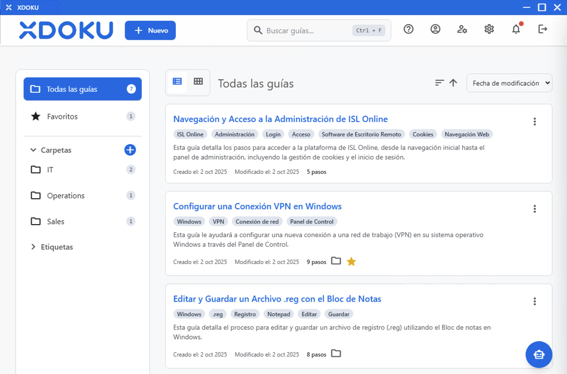Click the logout icon
The image size is (567, 374).
coord(543,29)
